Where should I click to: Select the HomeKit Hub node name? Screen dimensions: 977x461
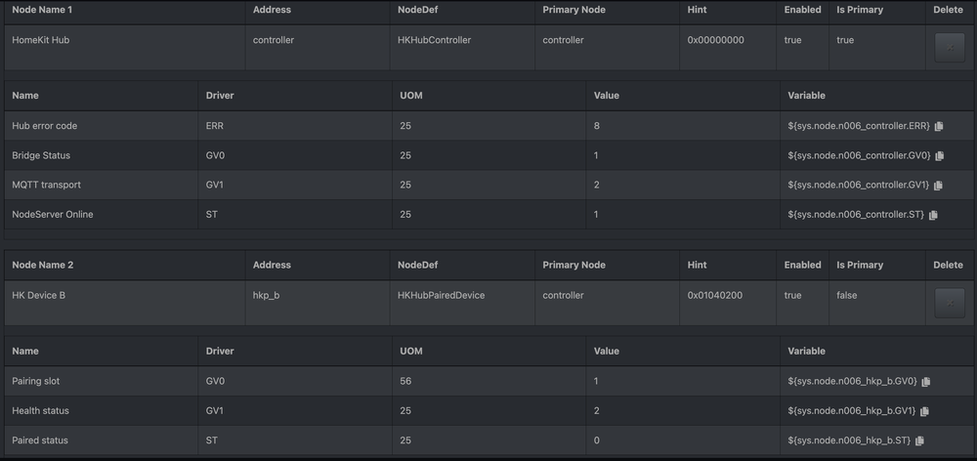pos(40,40)
